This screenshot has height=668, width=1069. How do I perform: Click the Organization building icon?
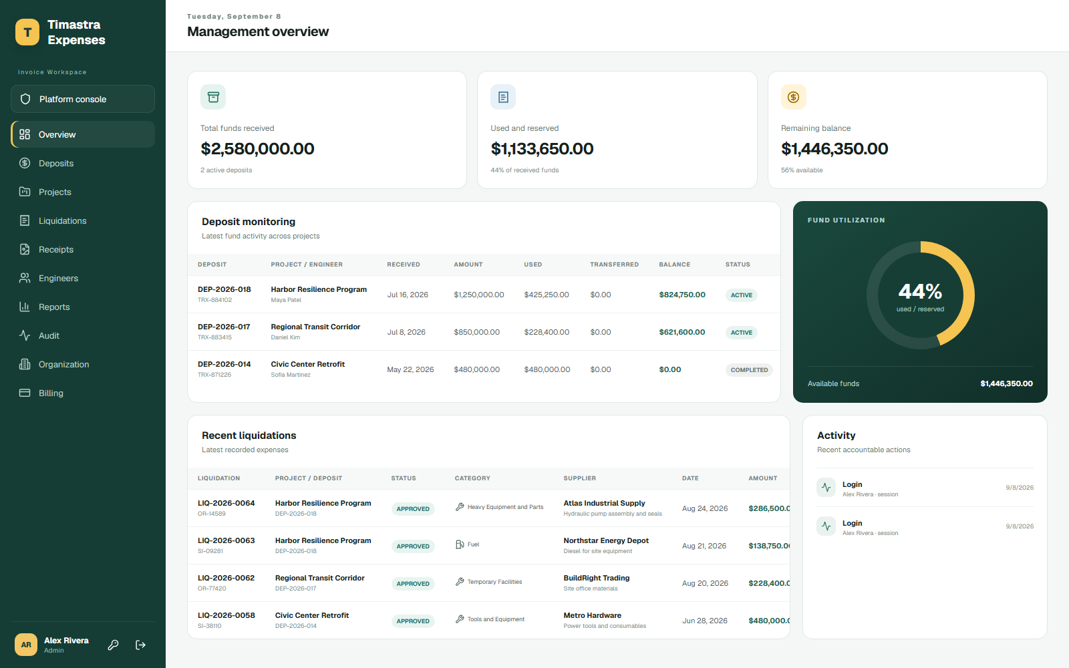[x=25, y=364]
